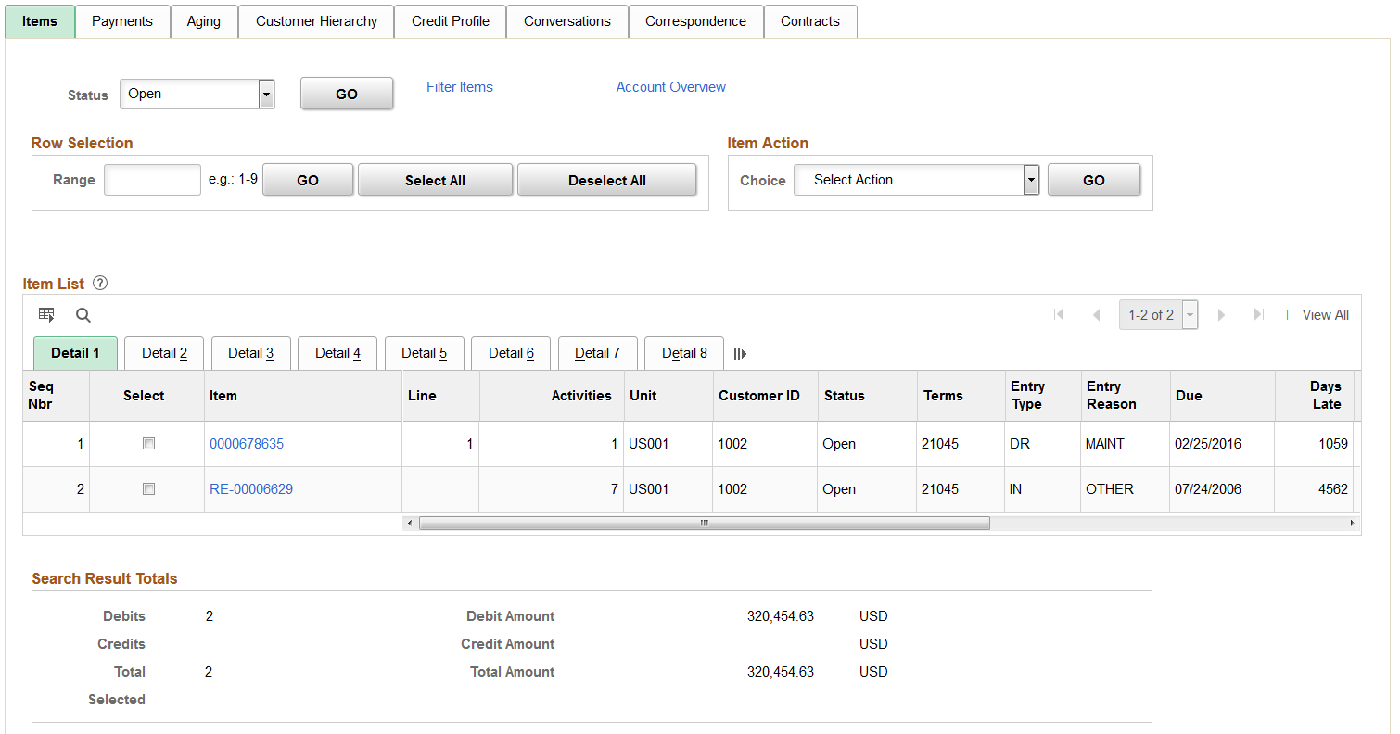1400x734 pixels.
Task: Check the Select box for RE-00006629
Action: click(148, 489)
